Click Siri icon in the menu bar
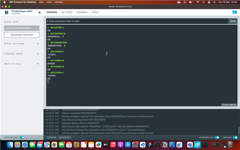 [214, 2]
